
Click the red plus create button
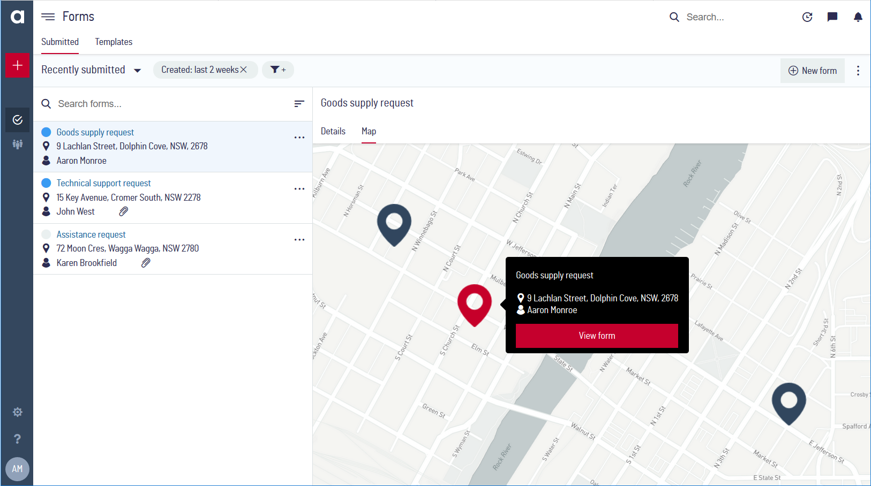(x=17, y=65)
